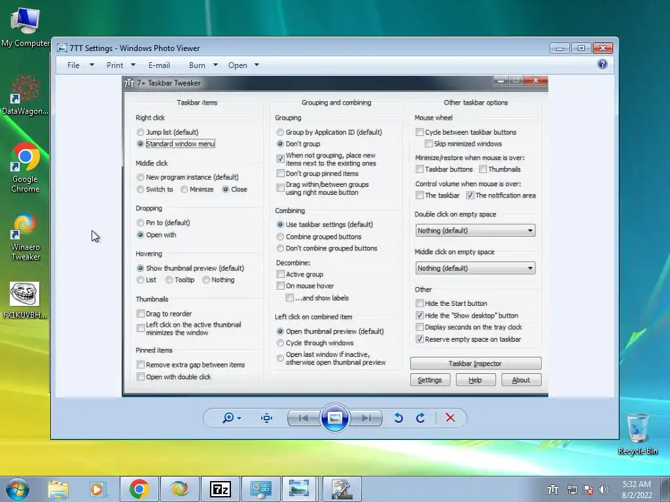Expand the Open dropdown arrow

256,65
